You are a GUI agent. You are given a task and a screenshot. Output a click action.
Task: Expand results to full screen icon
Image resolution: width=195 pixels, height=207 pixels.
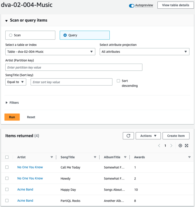(x=187, y=146)
